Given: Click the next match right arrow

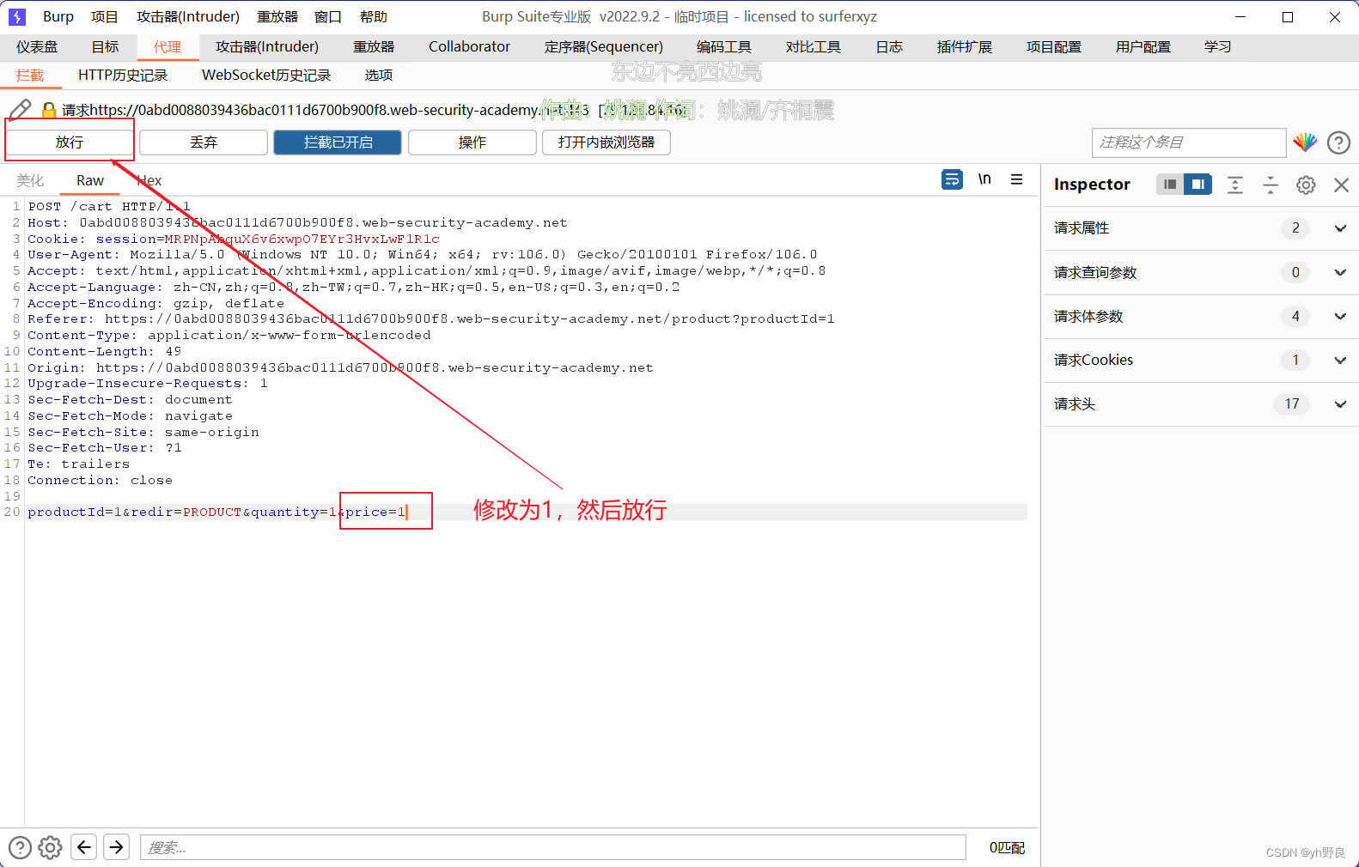Looking at the screenshot, I should pos(116,847).
